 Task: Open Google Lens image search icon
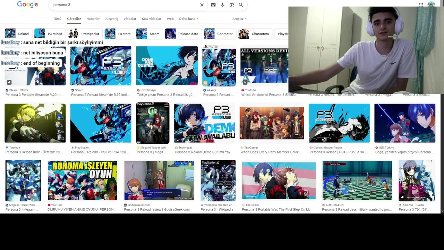(x=232, y=5)
